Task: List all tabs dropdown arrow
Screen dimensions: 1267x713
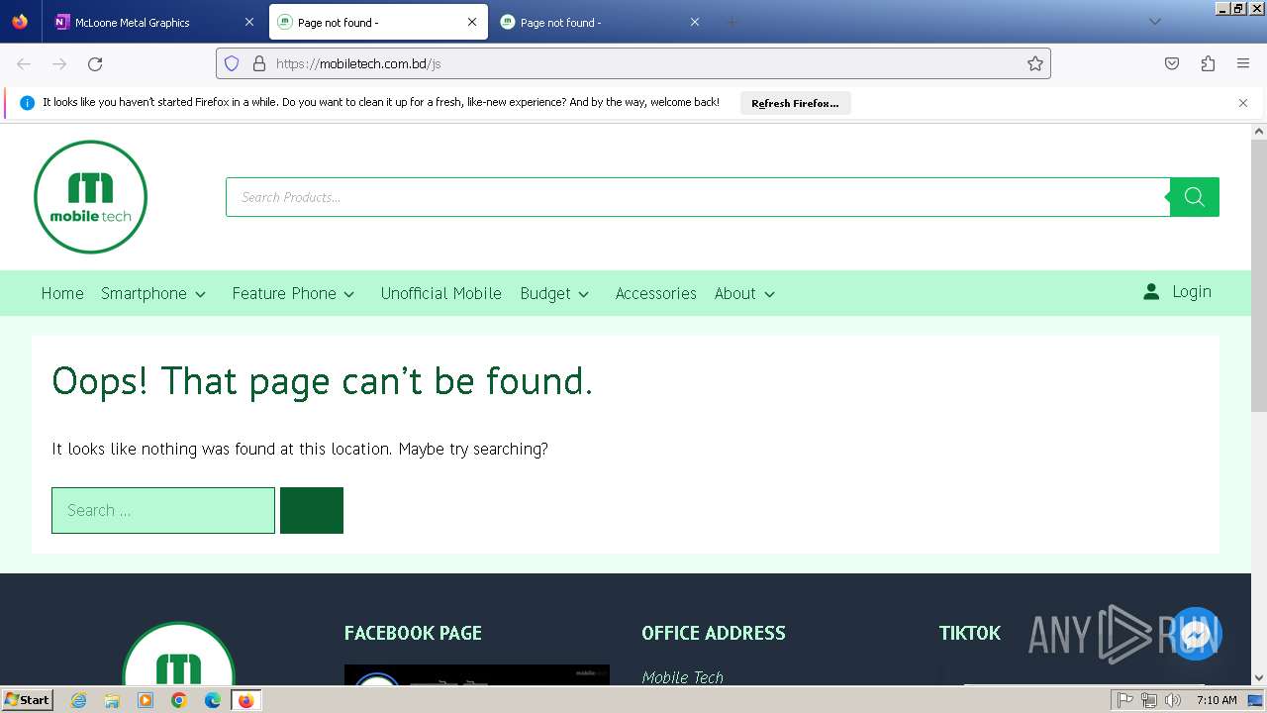Action: click(x=1154, y=22)
